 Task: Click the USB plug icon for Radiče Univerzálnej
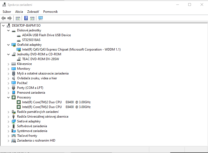[x=13, y=117]
